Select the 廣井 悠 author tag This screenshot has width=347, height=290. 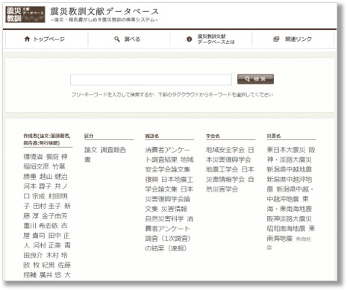pyautogui.click(x=50, y=275)
